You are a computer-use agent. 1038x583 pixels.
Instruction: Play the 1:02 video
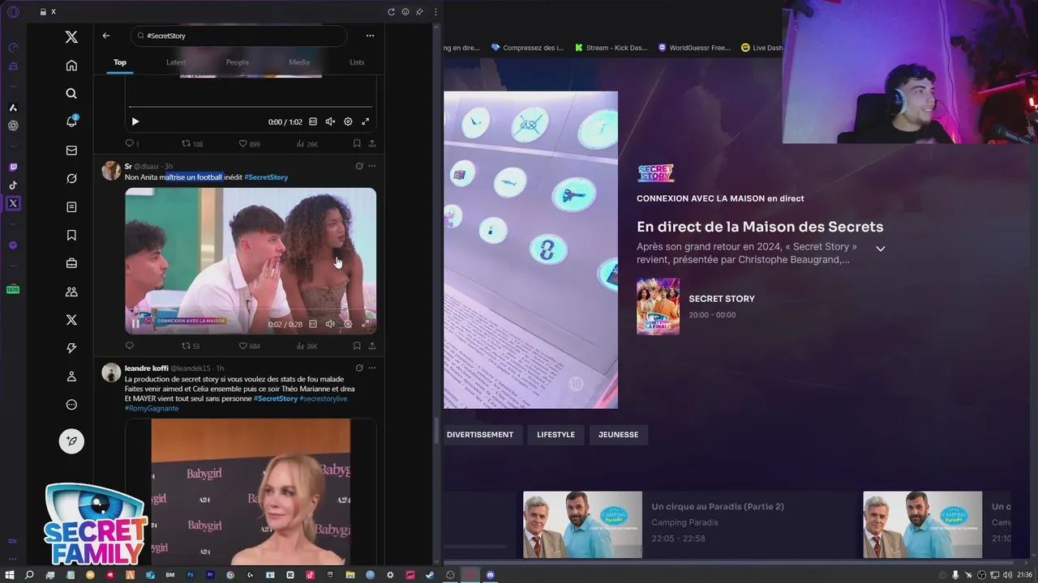135,121
